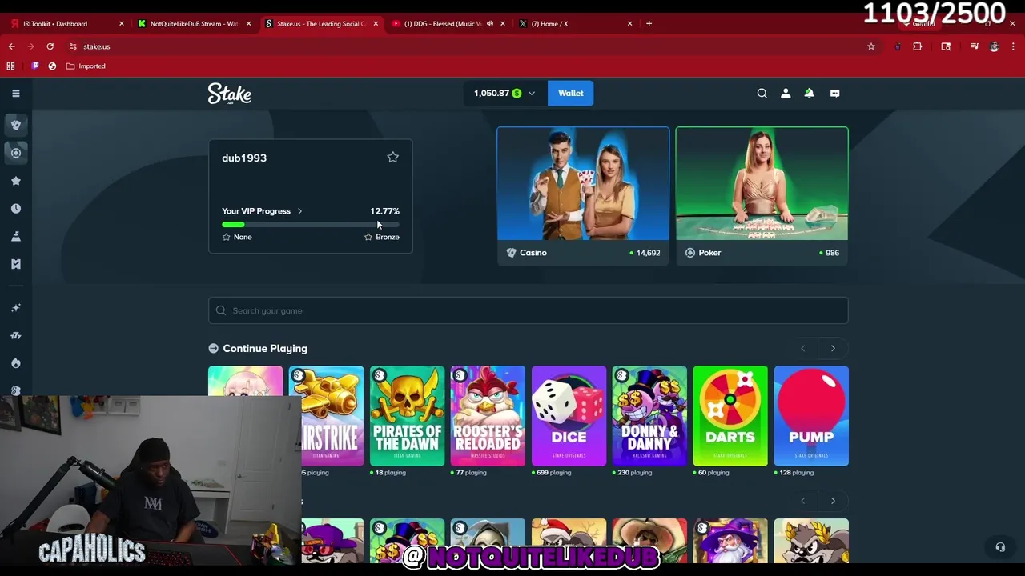Click the None VIP level label
The width and height of the screenshot is (1025, 576).
(x=243, y=237)
